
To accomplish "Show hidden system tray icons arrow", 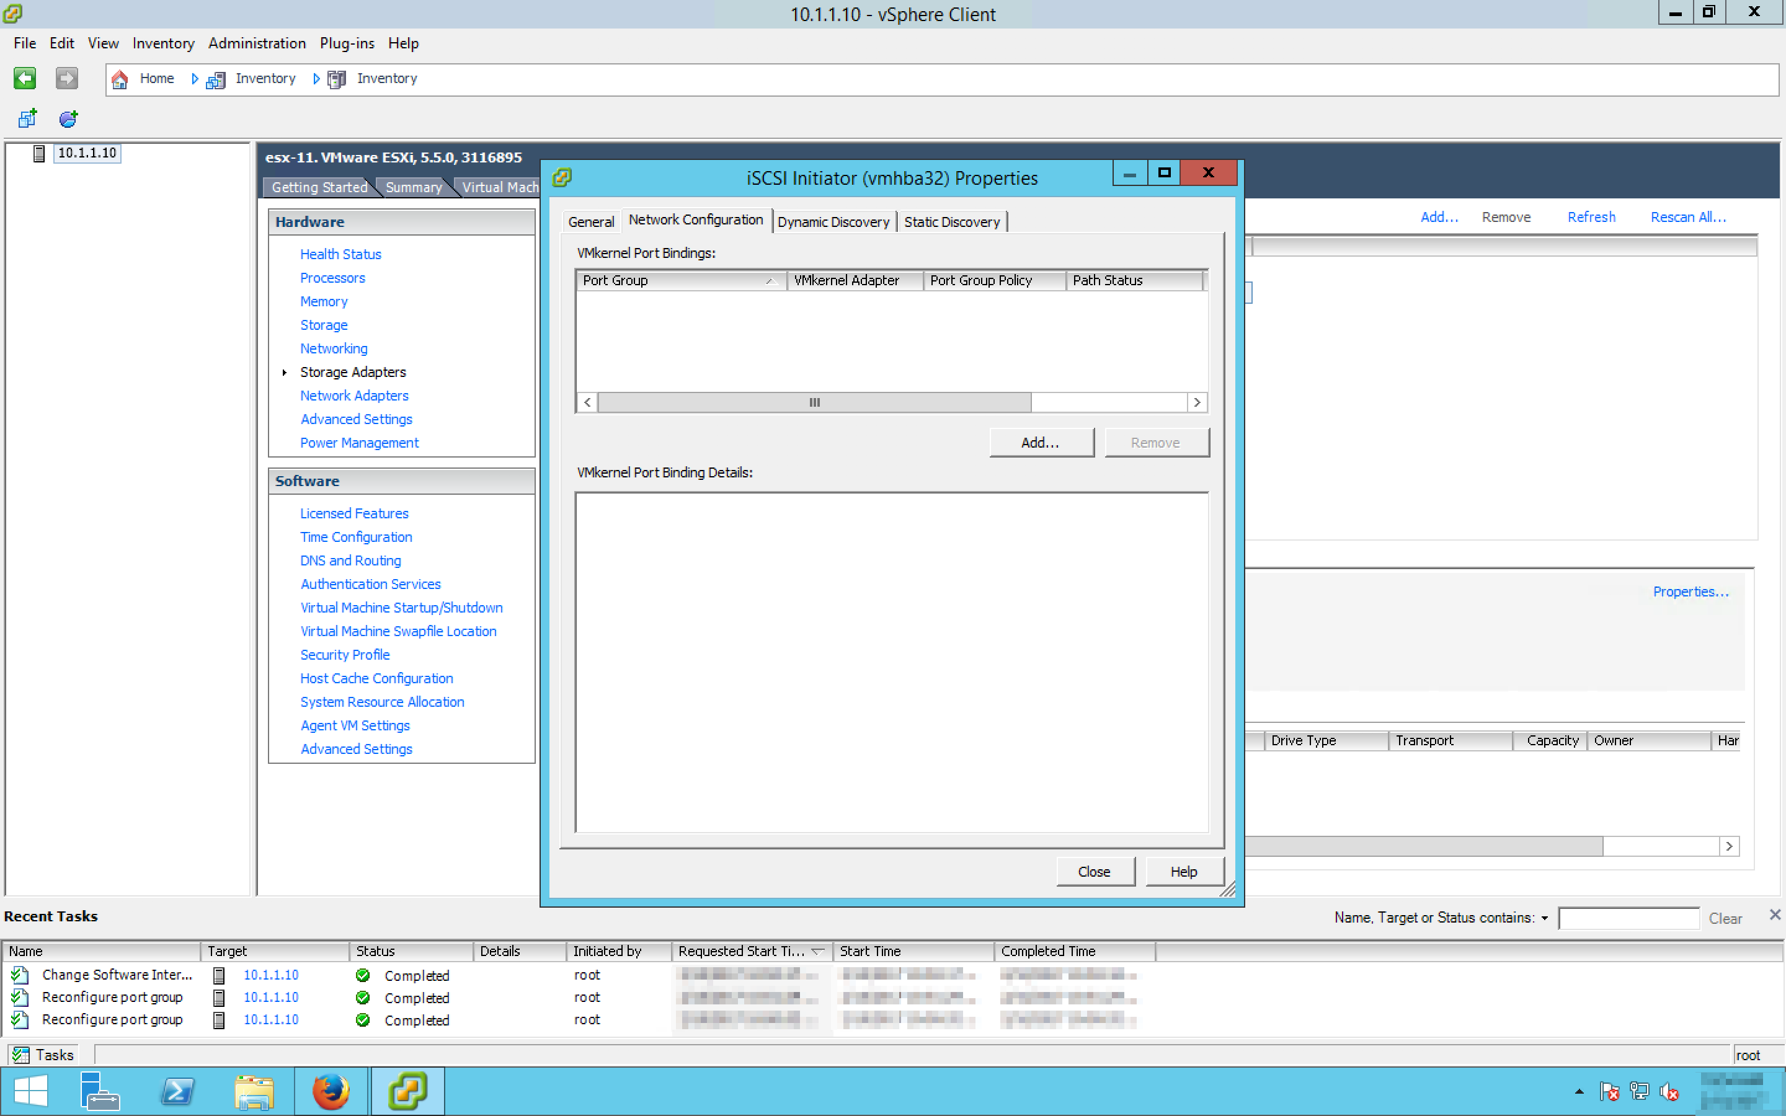I will click(1579, 1092).
